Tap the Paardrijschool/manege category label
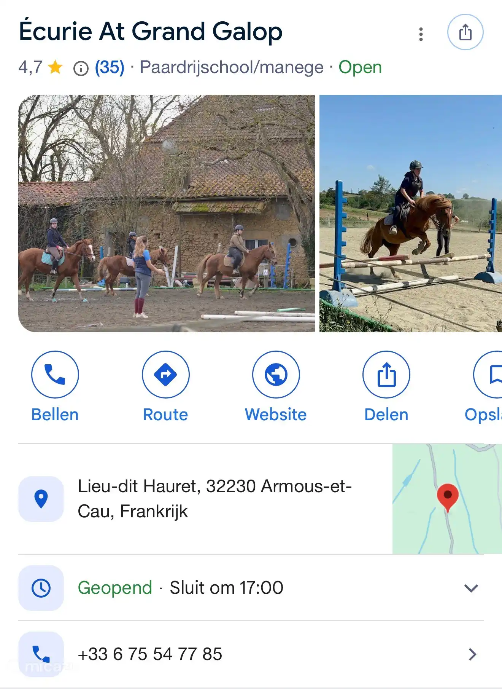502x689 pixels. [x=232, y=67]
